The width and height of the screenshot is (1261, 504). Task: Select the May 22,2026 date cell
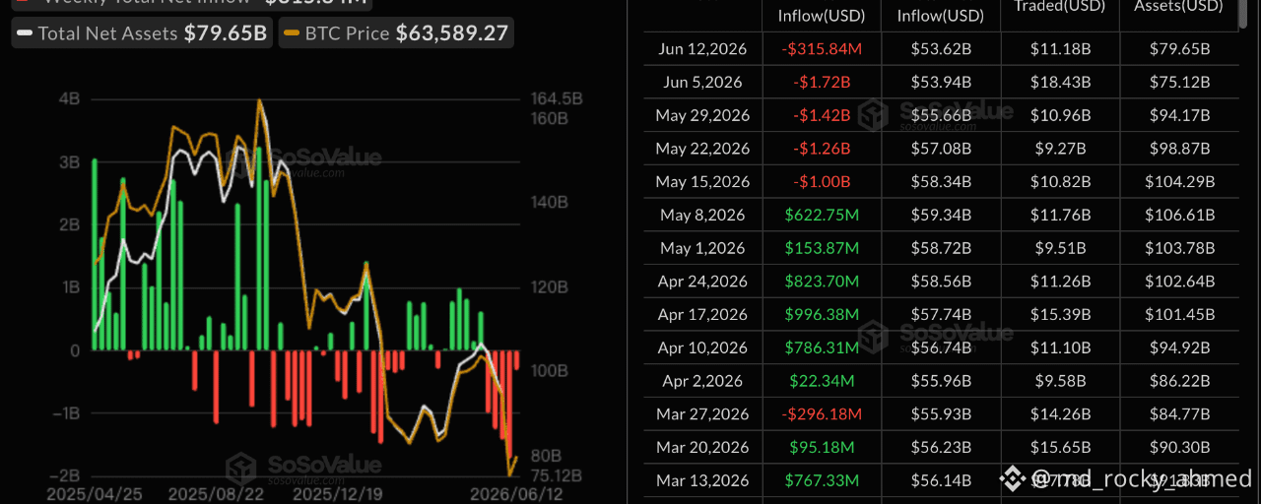tap(702, 149)
